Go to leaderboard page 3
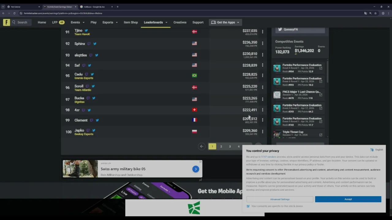 [x=230, y=146]
